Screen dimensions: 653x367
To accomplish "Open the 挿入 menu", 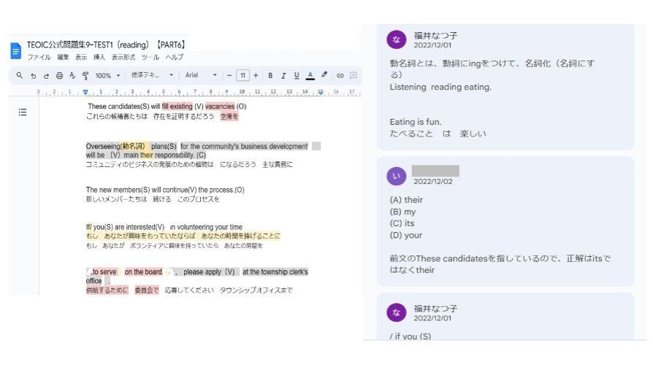I will coord(99,57).
